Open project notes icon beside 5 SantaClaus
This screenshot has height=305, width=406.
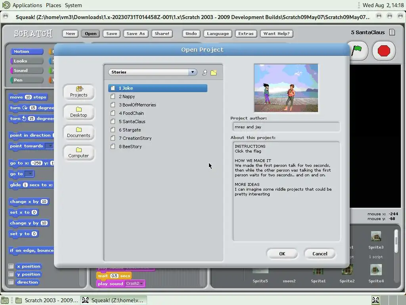point(392,33)
